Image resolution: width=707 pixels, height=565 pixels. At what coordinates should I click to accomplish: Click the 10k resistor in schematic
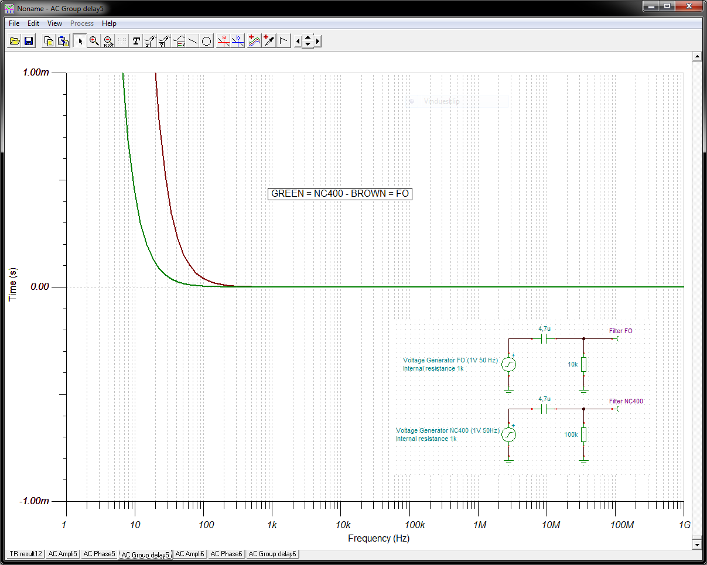(583, 364)
